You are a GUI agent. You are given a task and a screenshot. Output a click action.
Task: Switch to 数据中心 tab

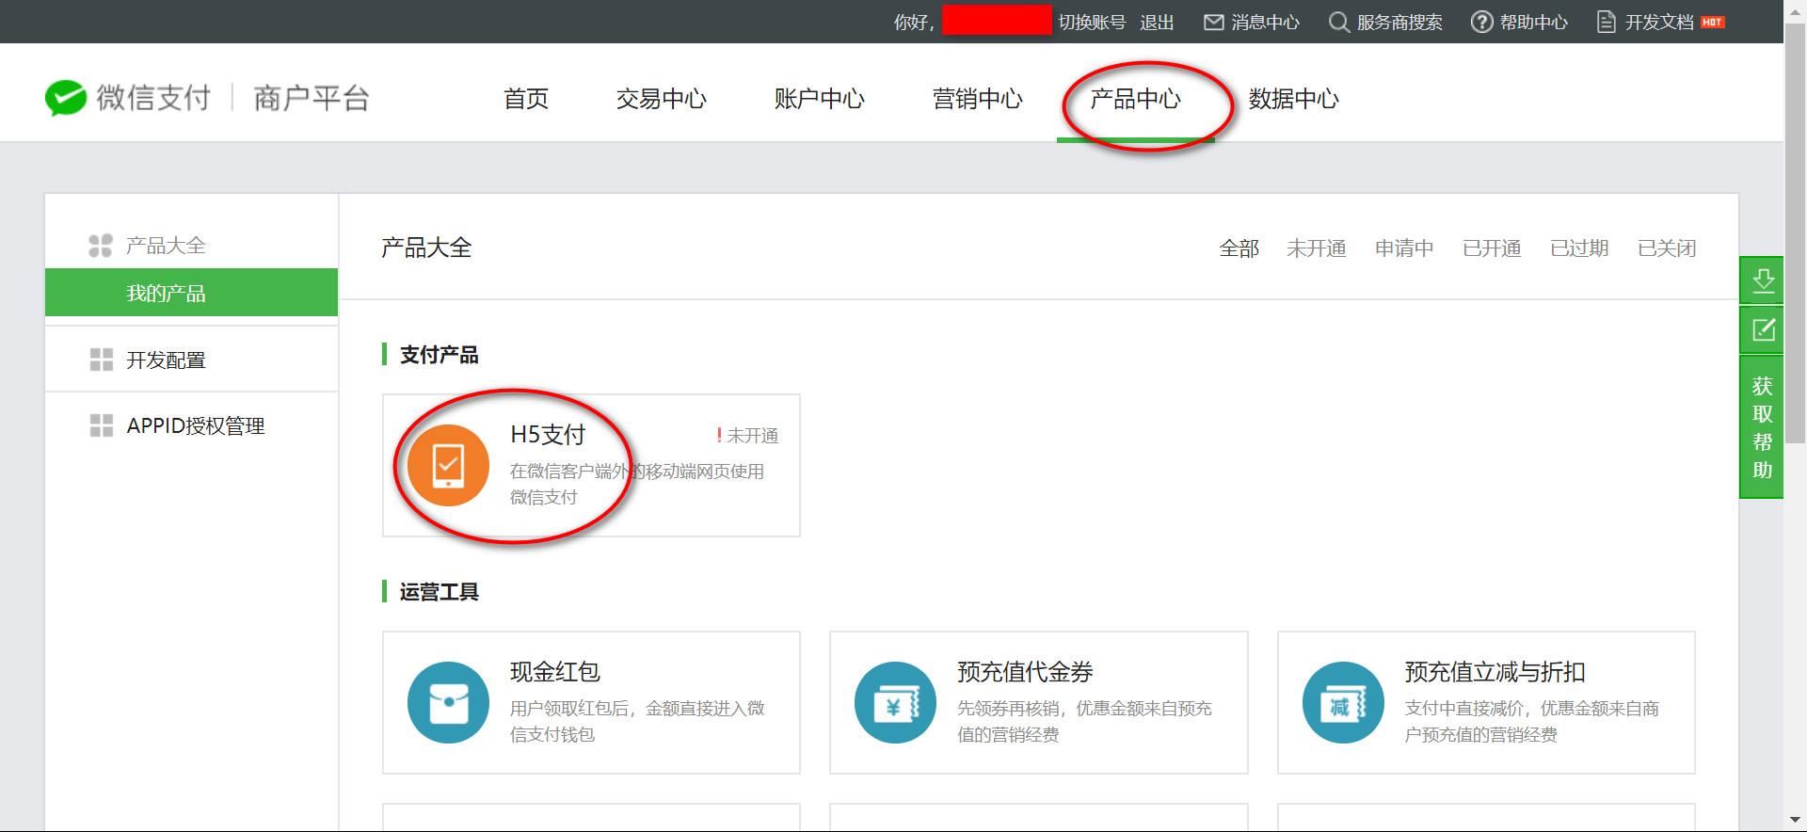point(1294,99)
